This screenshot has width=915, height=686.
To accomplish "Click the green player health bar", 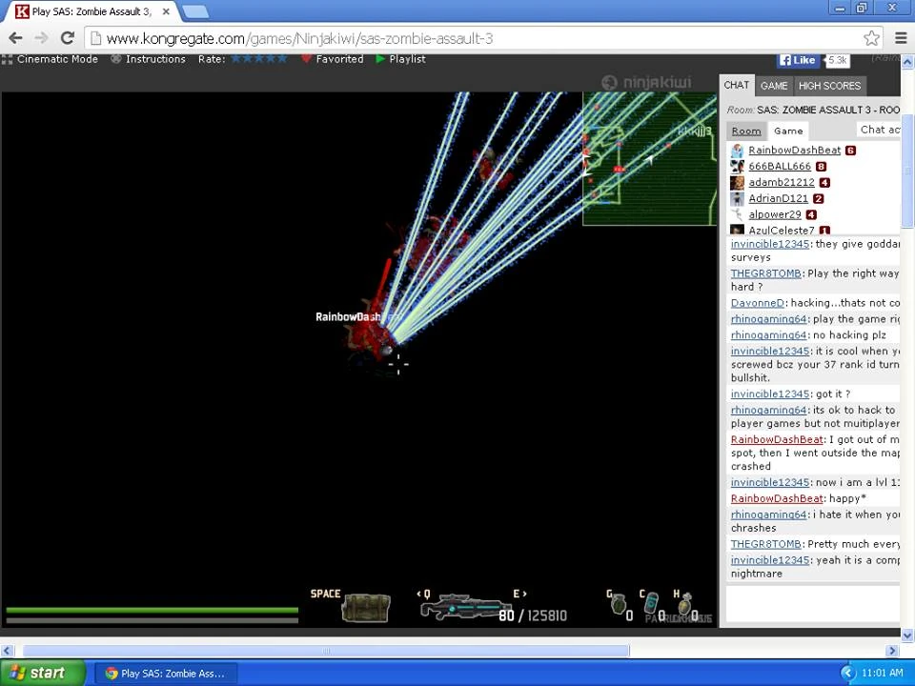I will pos(152,610).
